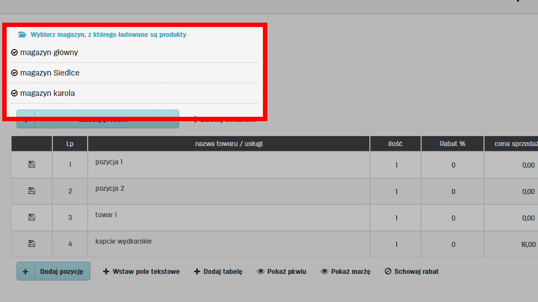Click Wstaw pole tekstowe link
This screenshot has height=302, width=538.
tap(142, 271)
